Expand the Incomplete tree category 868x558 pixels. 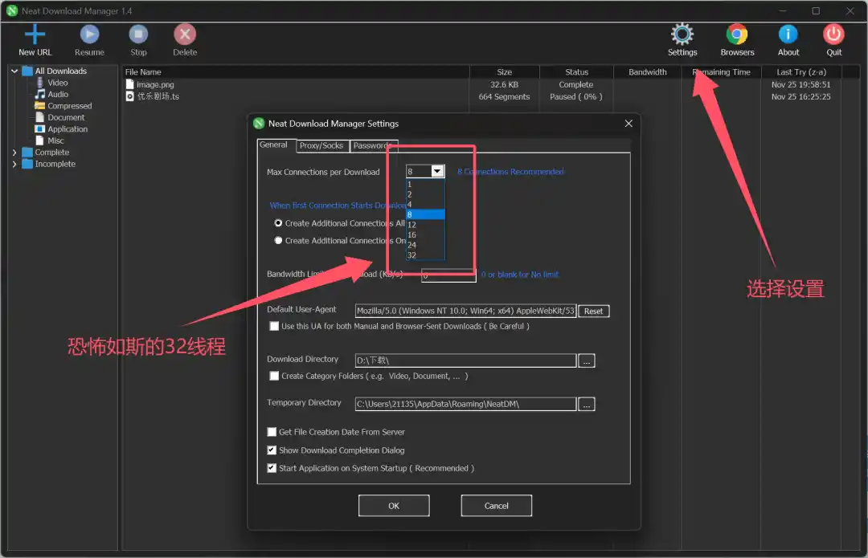pyautogui.click(x=14, y=164)
